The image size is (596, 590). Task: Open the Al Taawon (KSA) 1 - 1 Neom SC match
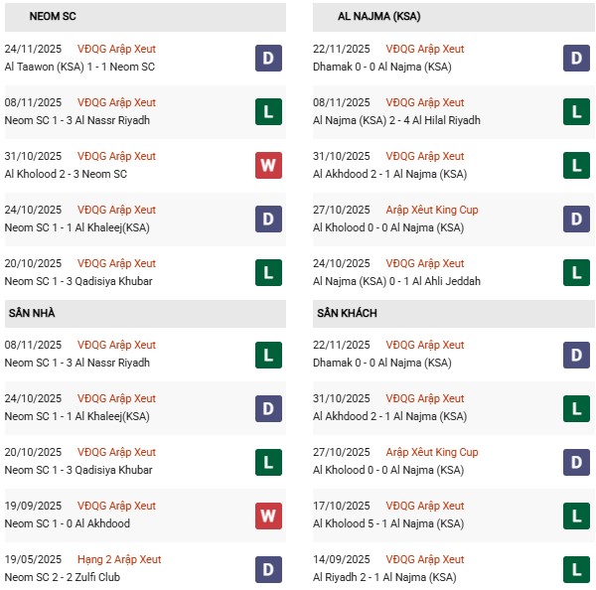pyautogui.click(x=79, y=67)
